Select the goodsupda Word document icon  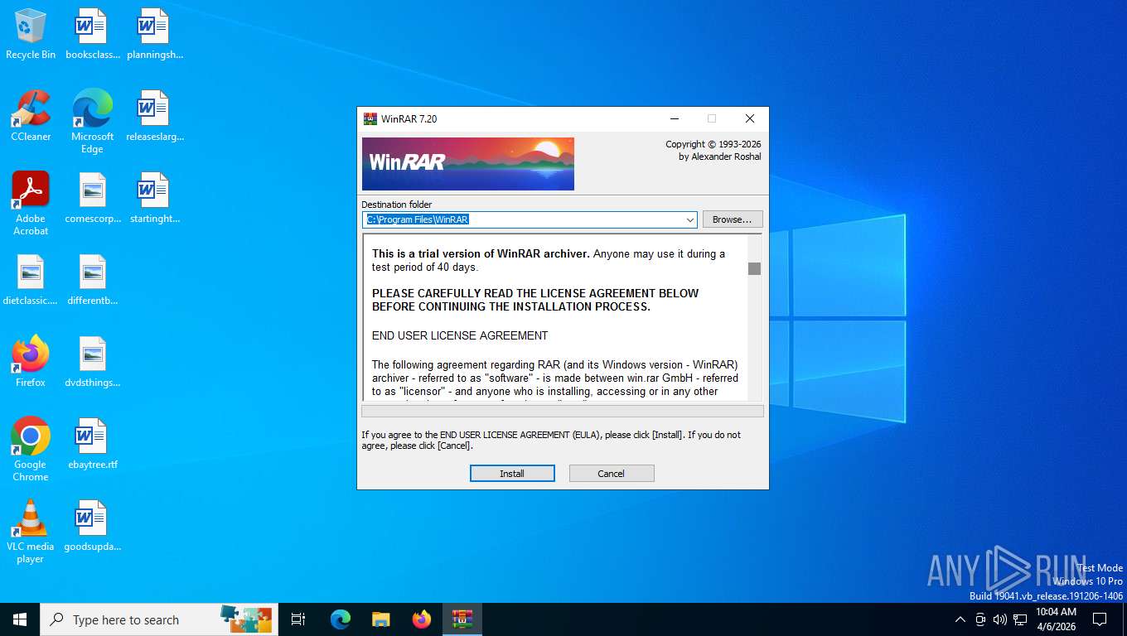[92, 526]
